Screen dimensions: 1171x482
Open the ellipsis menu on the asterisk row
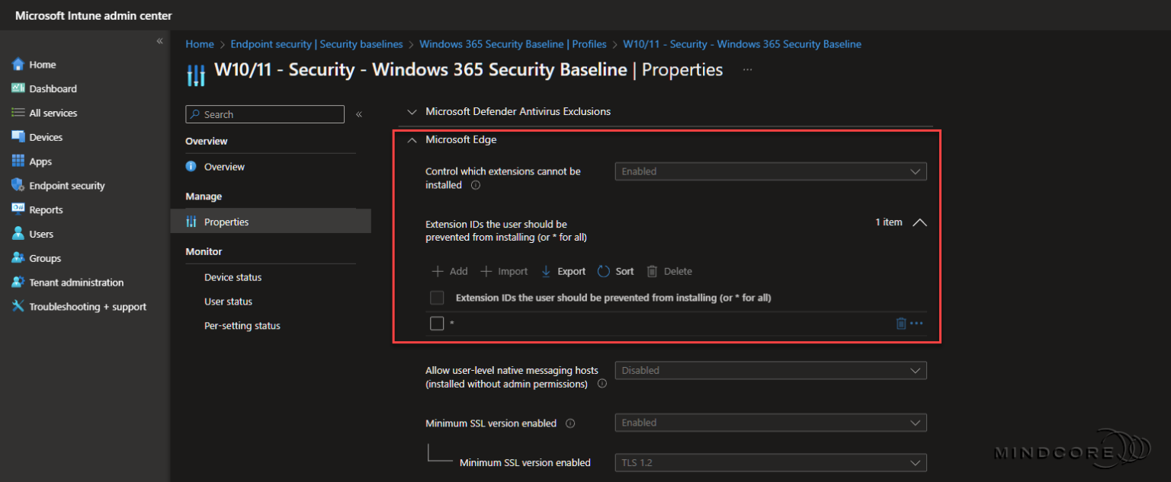click(x=916, y=323)
